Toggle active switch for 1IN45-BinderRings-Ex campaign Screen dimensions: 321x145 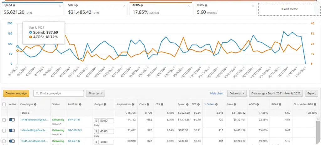pos(12,120)
